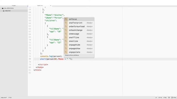This screenshot has height=99, width=177.
Task: Click line number 79 in gutter
Action: (30, 65)
